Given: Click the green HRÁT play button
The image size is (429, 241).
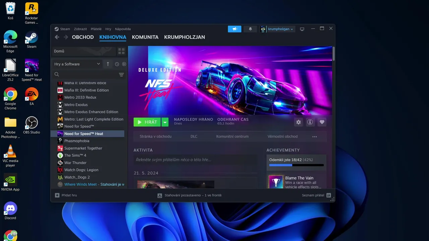Looking at the screenshot, I should point(147,122).
